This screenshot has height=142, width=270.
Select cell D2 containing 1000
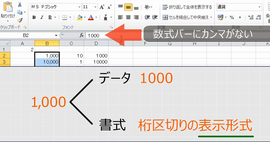click(96, 56)
